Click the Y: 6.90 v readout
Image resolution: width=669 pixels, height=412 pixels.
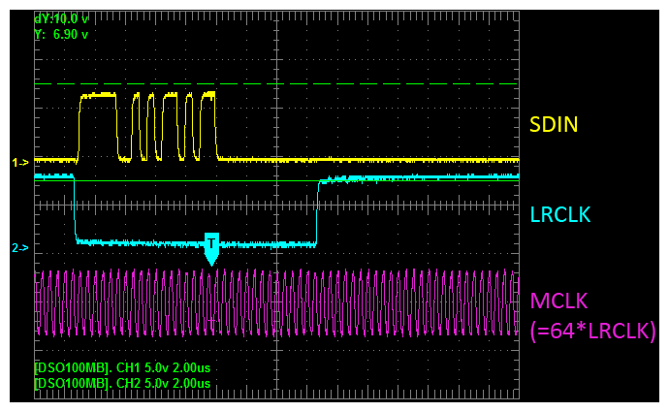coord(61,35)
